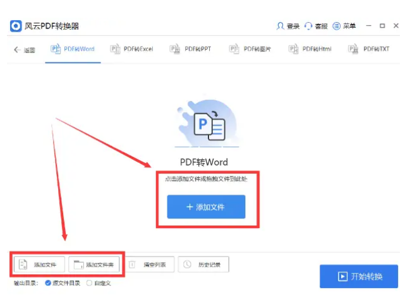Screen dimensions: 410x295
Task: Click the PDF转Excel tab icon
Action: coord(115,49)
